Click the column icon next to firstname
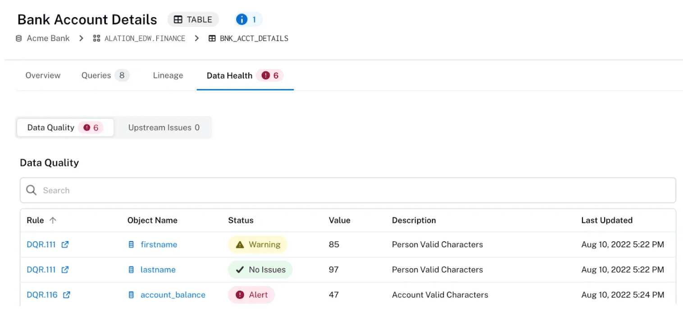Screen dimensions: 683x319 click(130, 244)
